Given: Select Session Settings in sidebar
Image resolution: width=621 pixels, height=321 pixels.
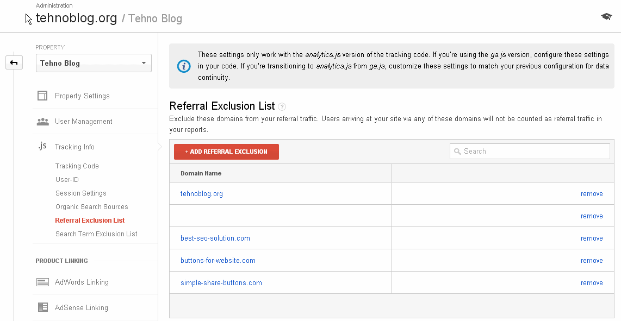Looking at the screenshot, I should coord(80,193).
